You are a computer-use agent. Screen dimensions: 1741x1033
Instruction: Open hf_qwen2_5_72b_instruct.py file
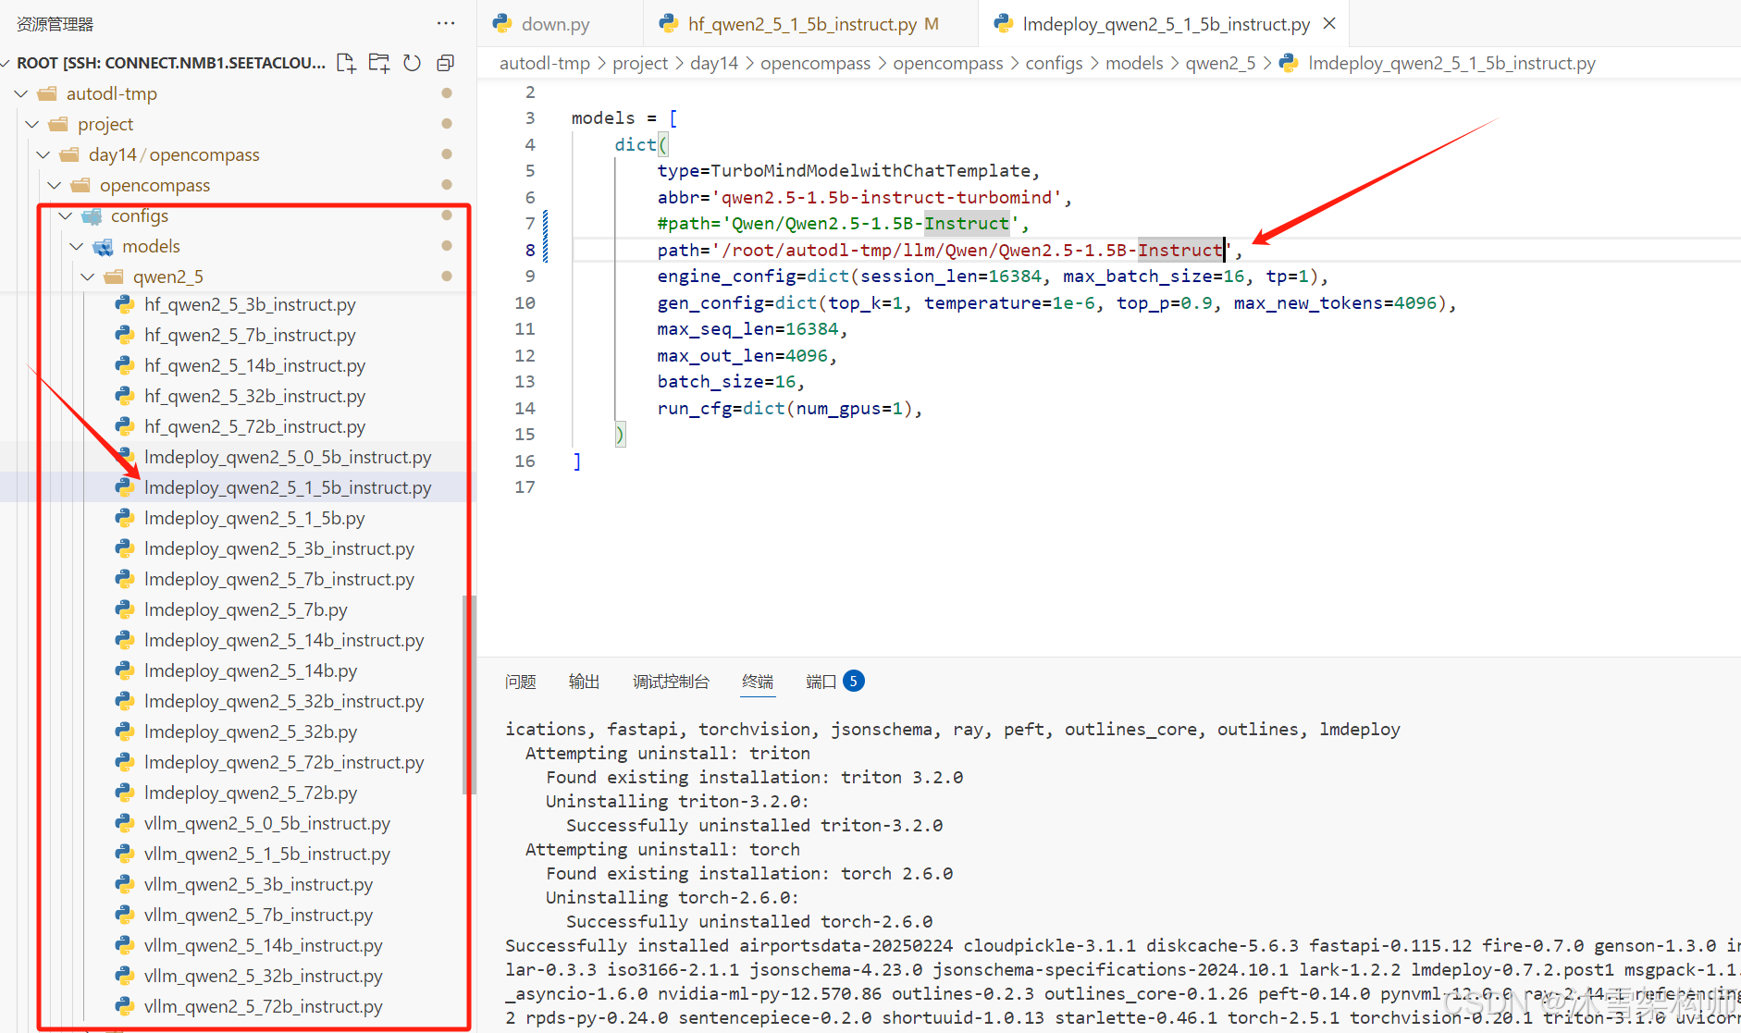(254, 426)
